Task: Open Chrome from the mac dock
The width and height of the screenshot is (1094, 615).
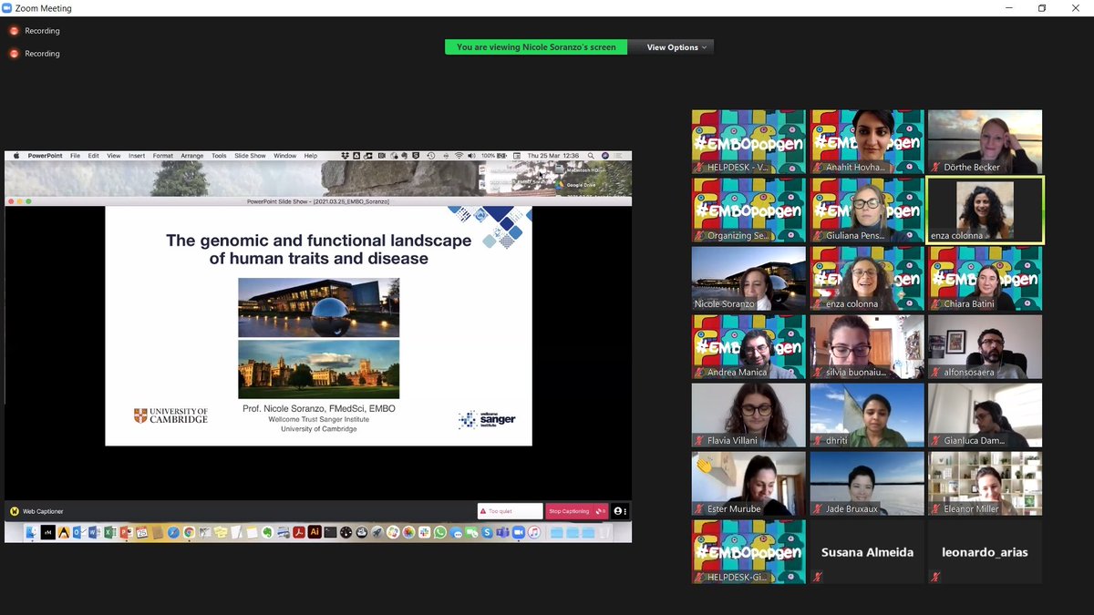Action: point(189,532)
